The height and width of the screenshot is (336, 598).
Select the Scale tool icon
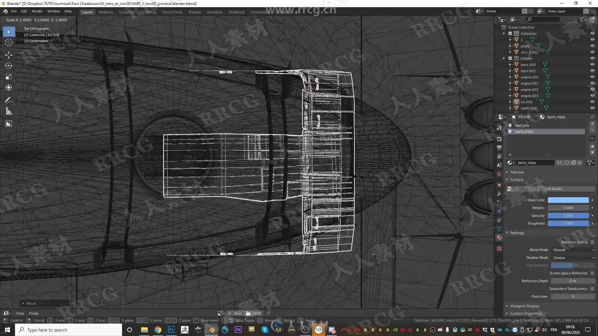tap(9, 77)
